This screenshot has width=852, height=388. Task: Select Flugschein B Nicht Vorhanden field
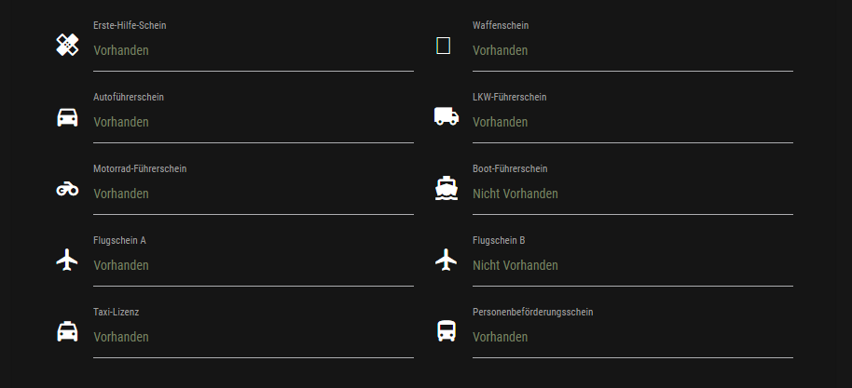pos(632,265)
